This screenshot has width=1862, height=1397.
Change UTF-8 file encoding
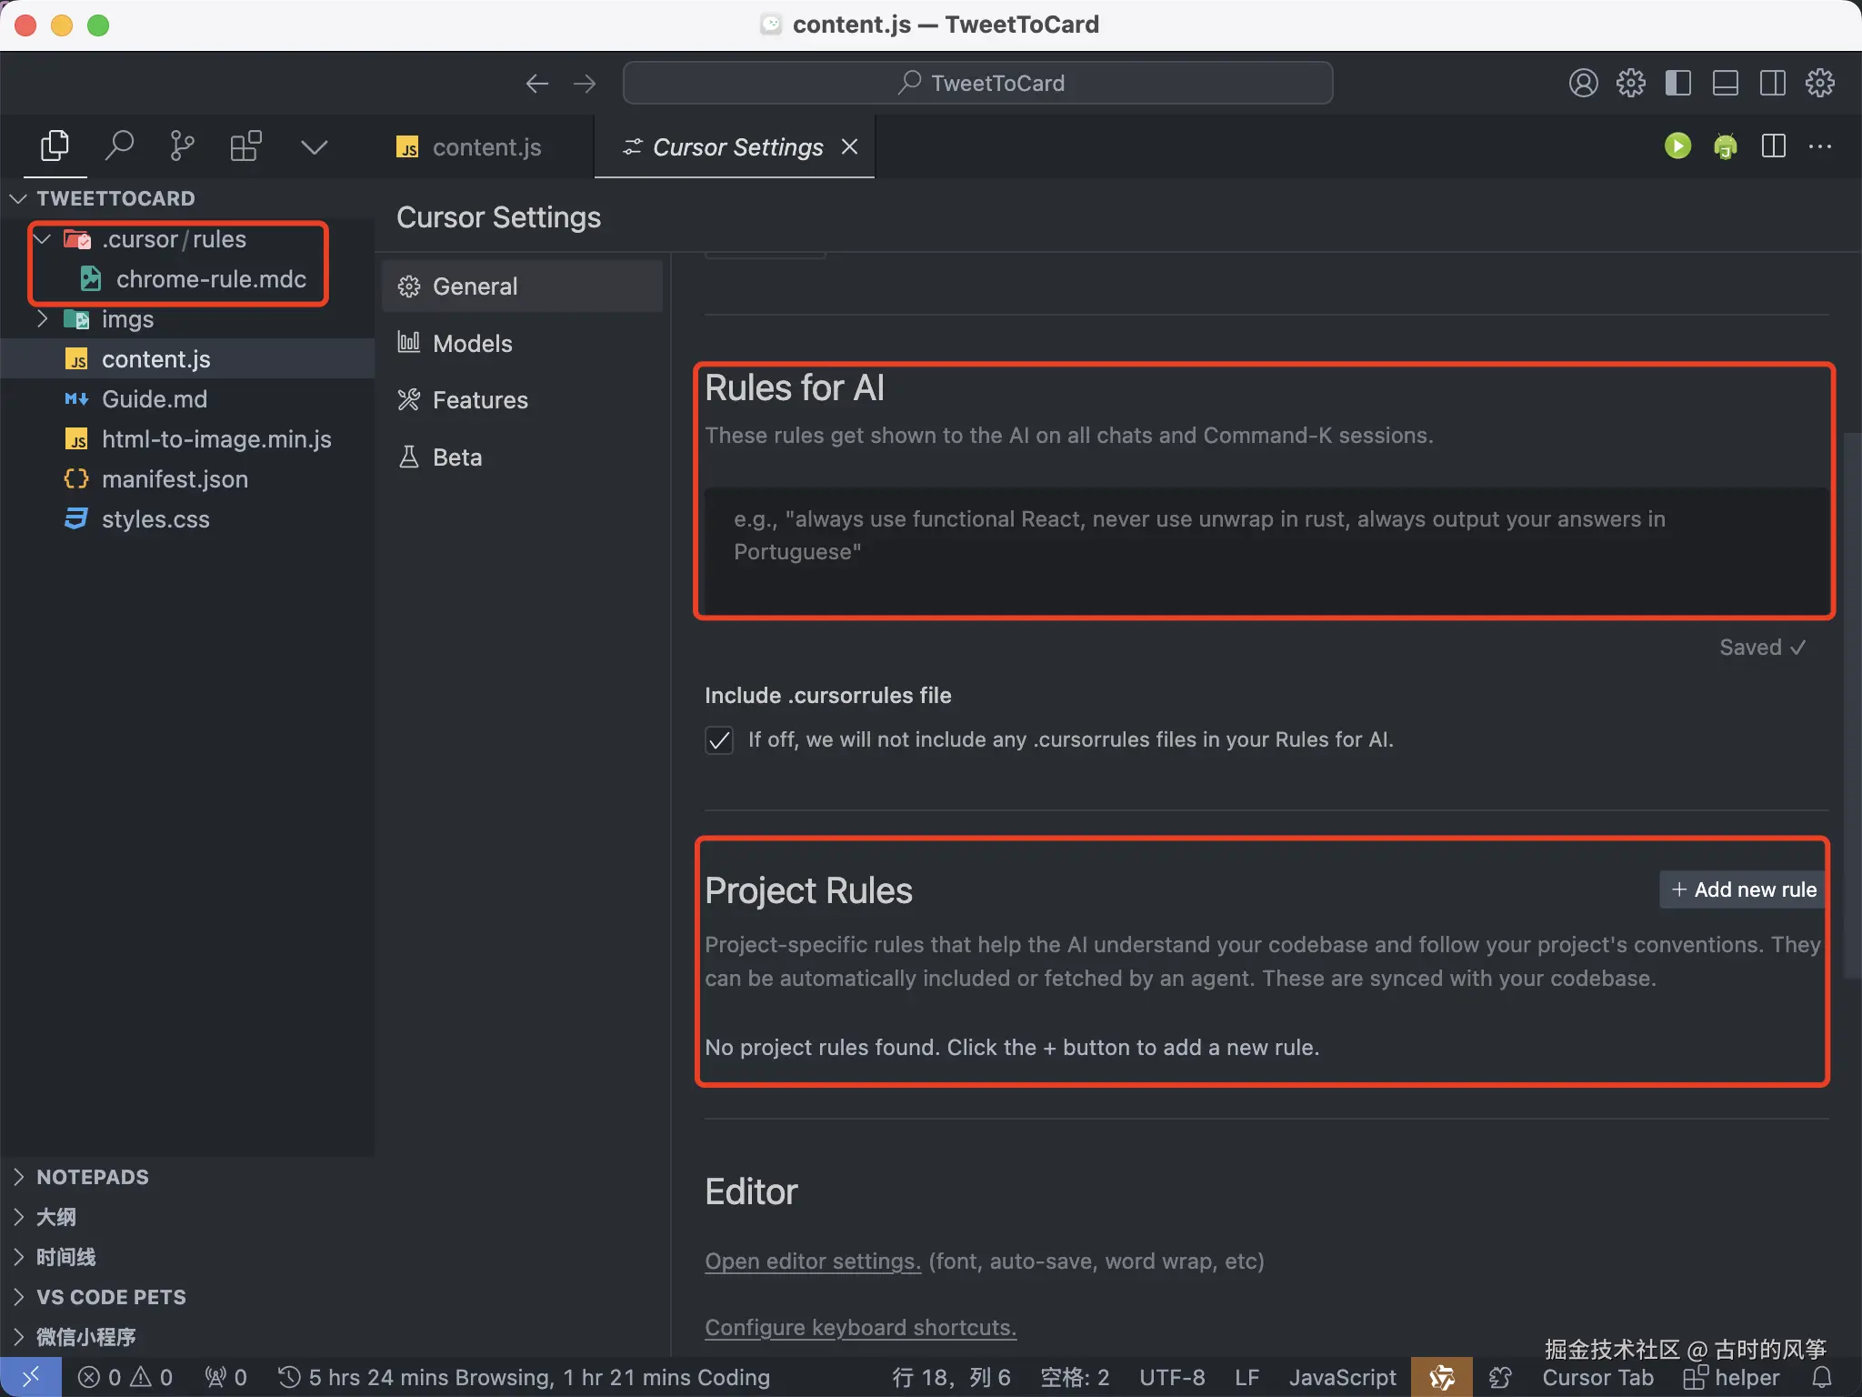click(1172, 1378)
